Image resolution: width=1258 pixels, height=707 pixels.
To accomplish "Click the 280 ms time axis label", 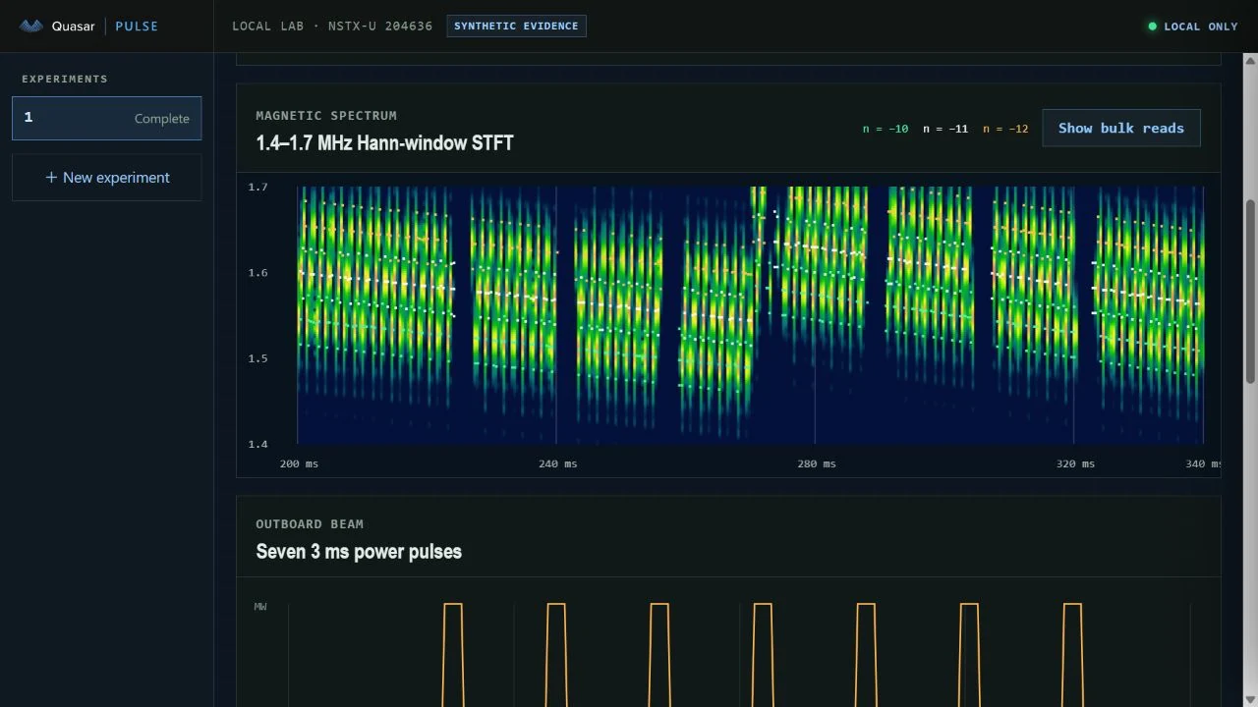I will pos(817,464).
